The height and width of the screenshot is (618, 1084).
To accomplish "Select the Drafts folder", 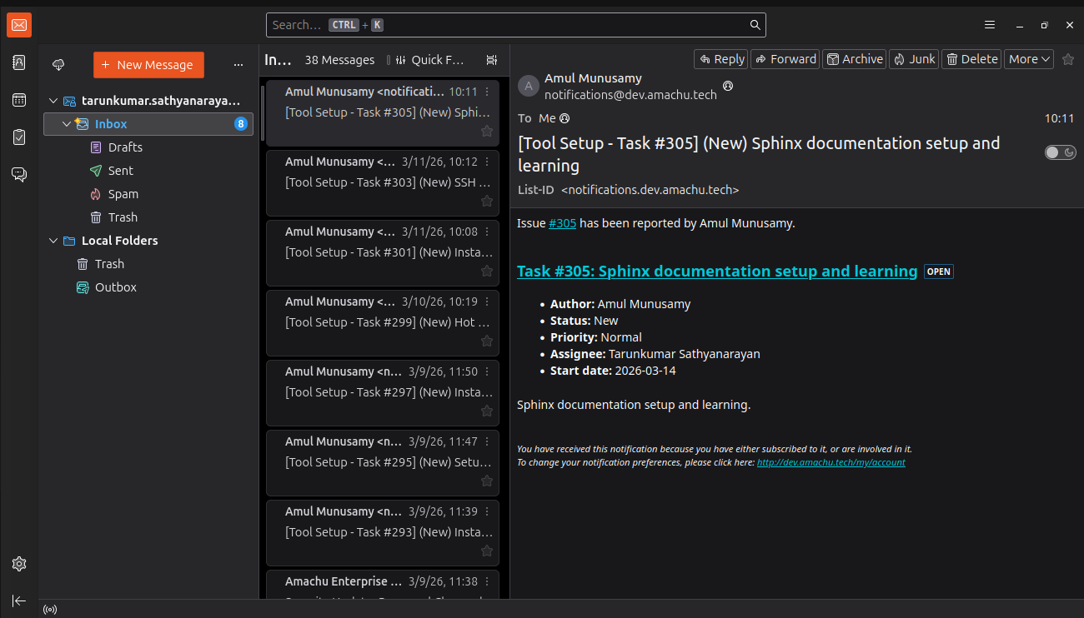I will click(125, 147).
